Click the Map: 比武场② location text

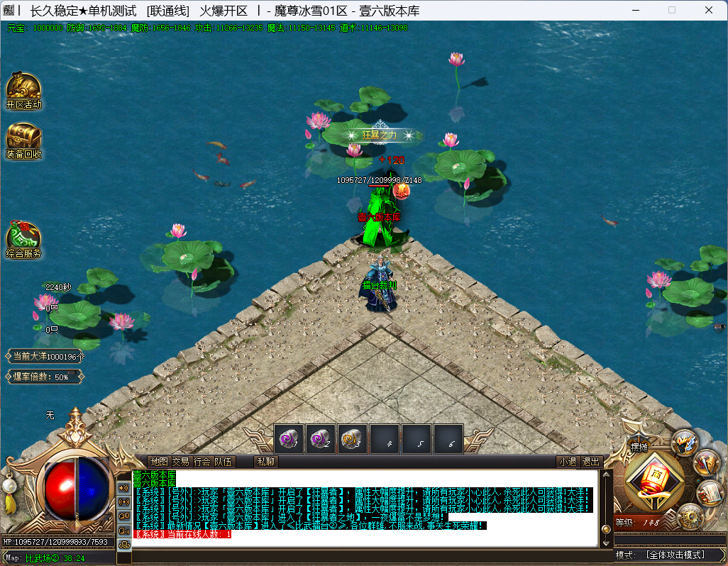click(45, 558)
